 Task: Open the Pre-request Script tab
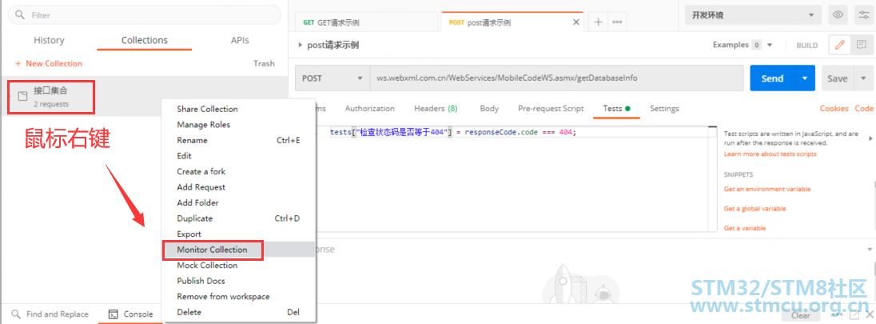point(551,109)
